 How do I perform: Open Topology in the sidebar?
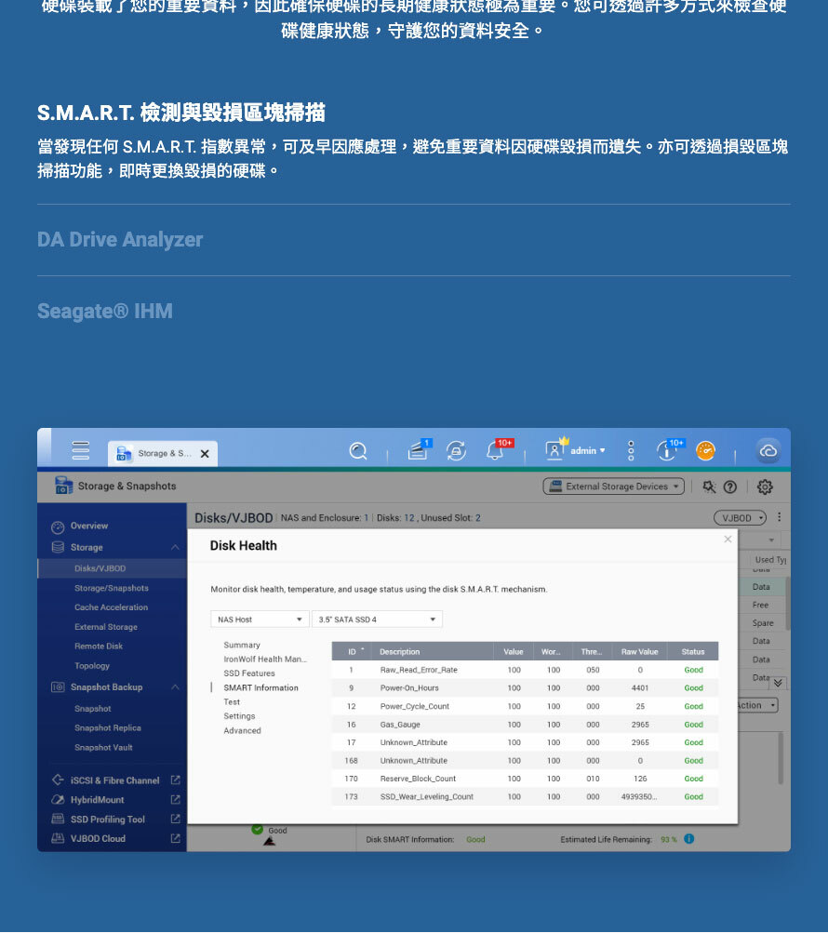[92, 666]
